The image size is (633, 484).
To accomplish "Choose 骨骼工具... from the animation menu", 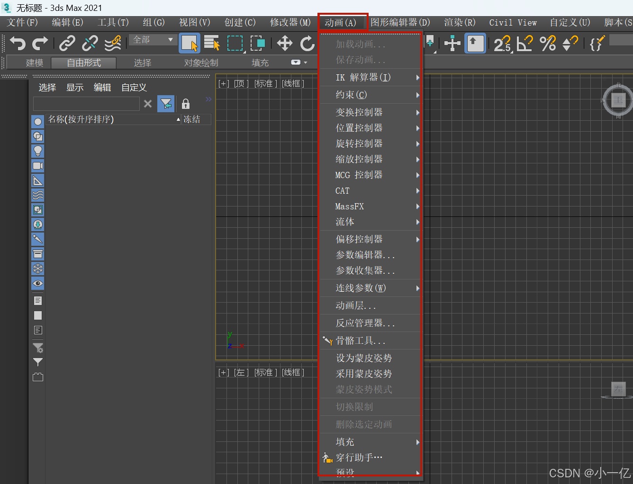I will pos(371,341).
